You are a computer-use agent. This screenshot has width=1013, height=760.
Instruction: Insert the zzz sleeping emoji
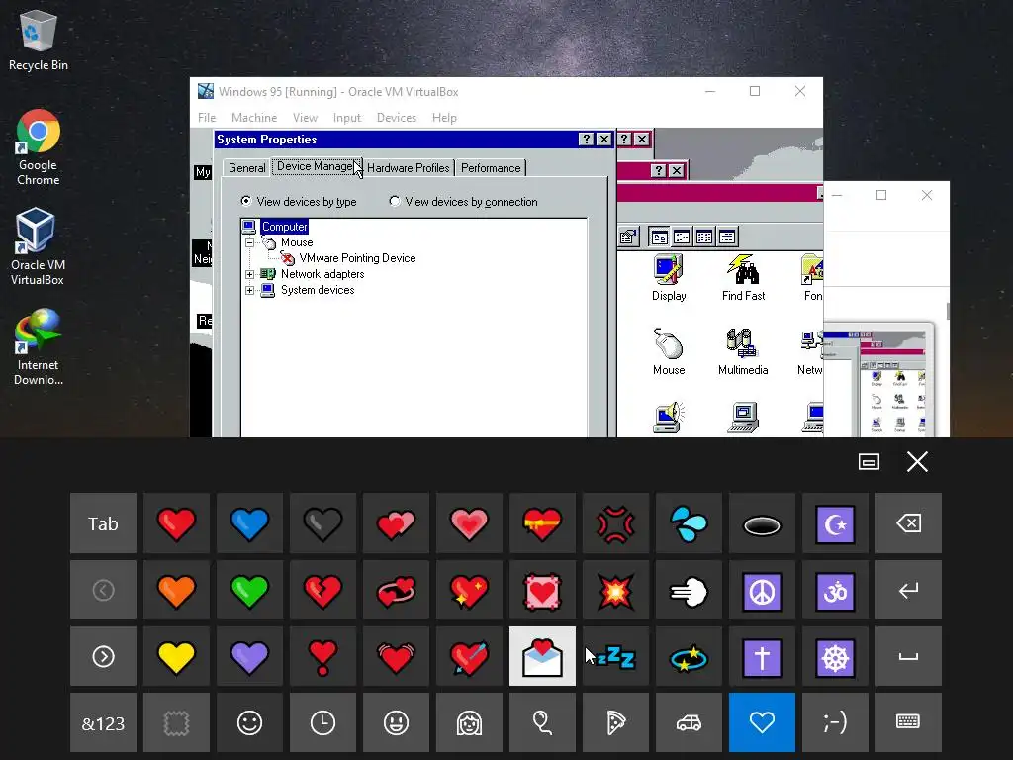click(x=615, y=657)
